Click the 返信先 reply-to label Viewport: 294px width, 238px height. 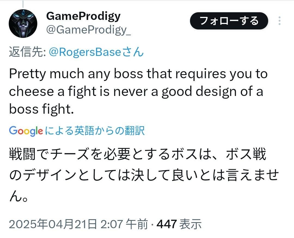27,52
